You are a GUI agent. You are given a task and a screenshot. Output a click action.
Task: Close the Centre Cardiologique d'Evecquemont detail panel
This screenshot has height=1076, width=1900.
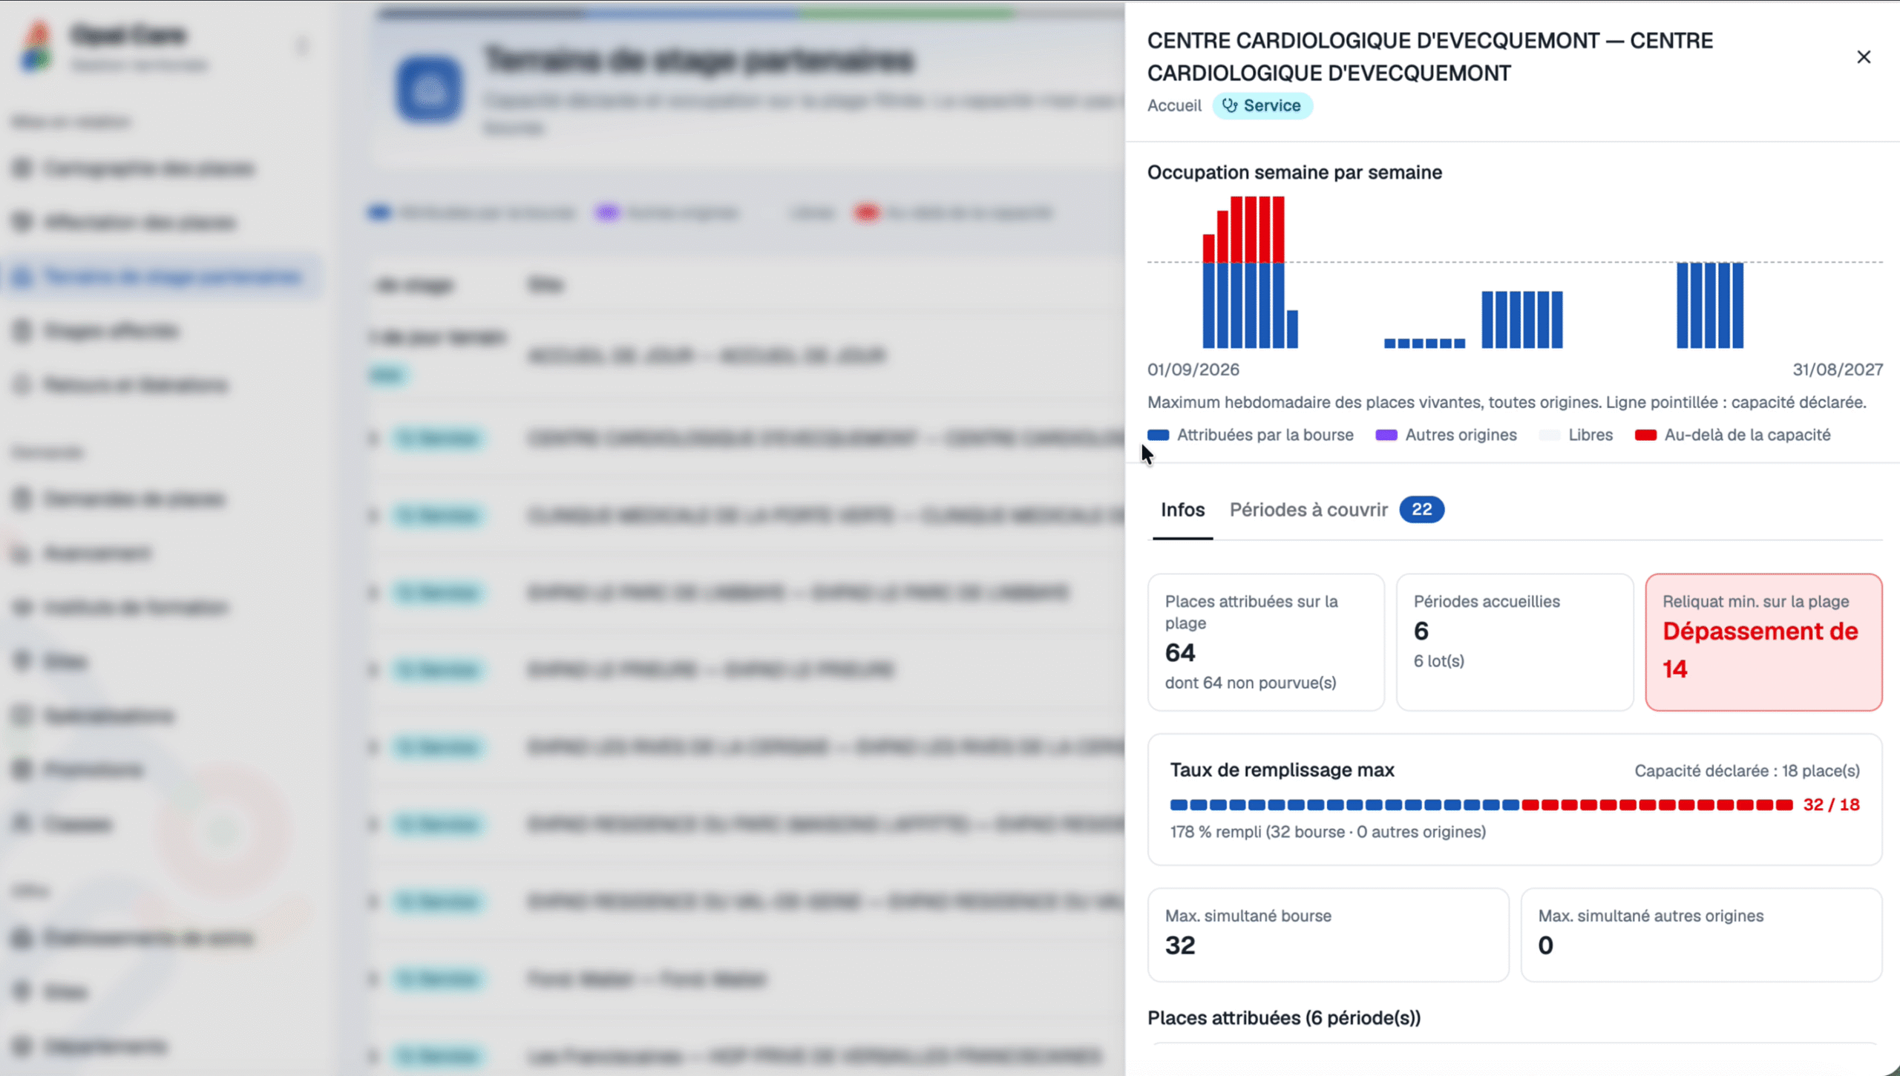pos(1863,57)
